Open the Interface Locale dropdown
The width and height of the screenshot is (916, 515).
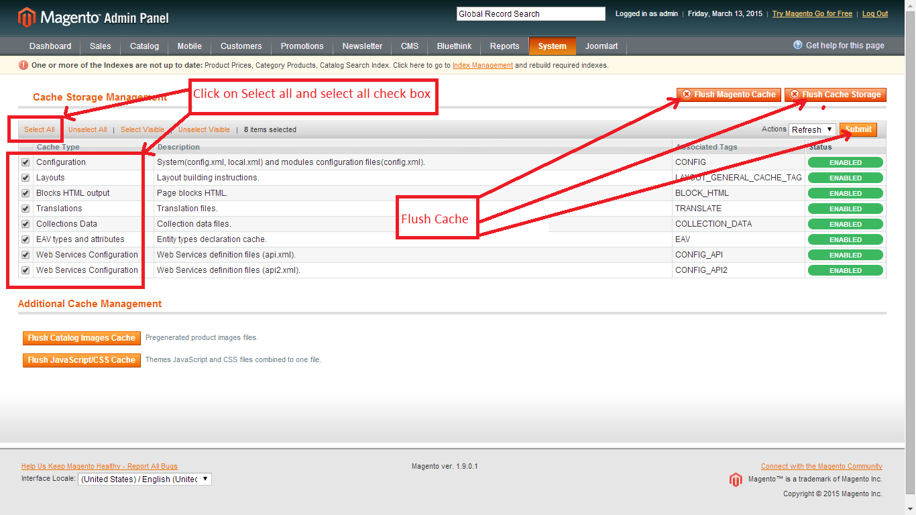145,479
